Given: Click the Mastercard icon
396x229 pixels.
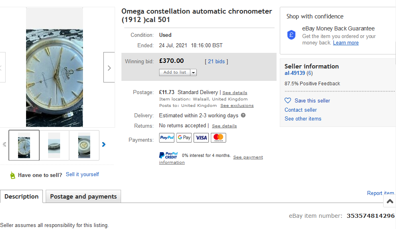Looking at the screenshot, I should (218, 138).
